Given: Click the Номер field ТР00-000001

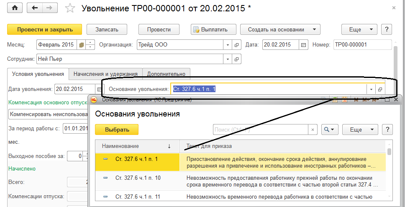Looking at the screenshot, I should click(363, 45).
